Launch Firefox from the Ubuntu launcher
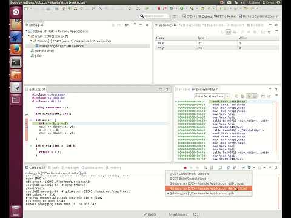291x218 pixels. pos(16,50)
